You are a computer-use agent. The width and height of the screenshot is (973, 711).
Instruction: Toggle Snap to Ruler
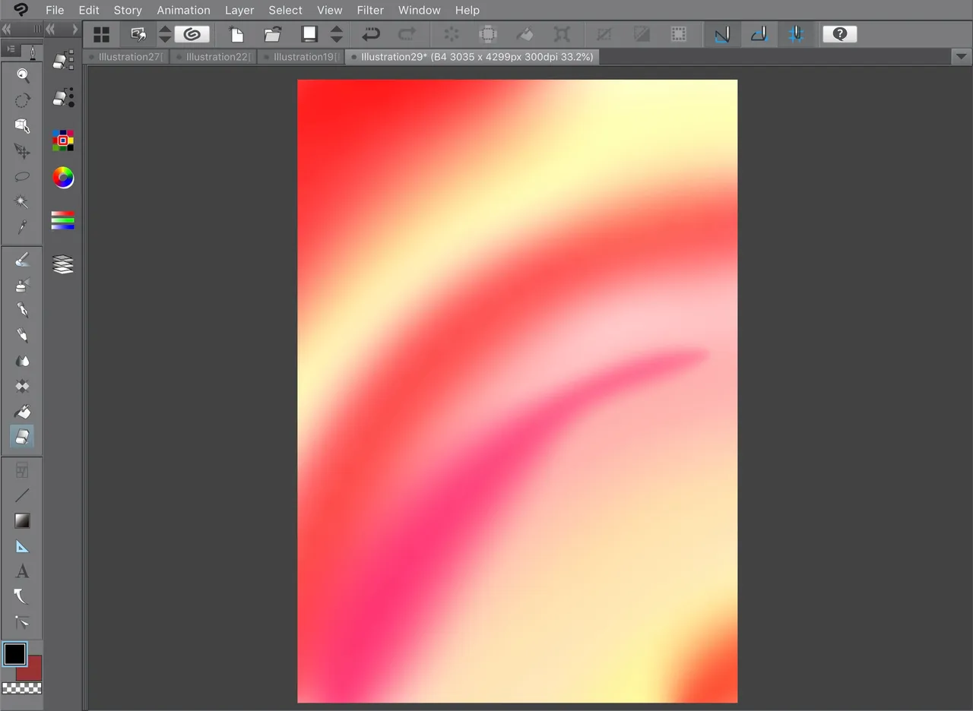[722, 34]
